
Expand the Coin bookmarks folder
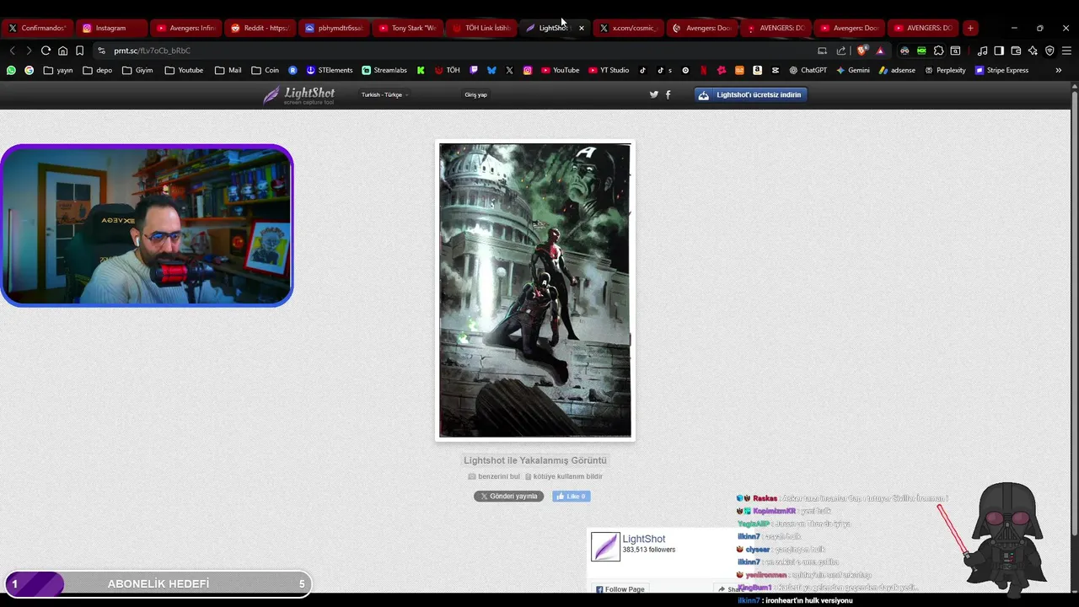(x=265, y=70)
